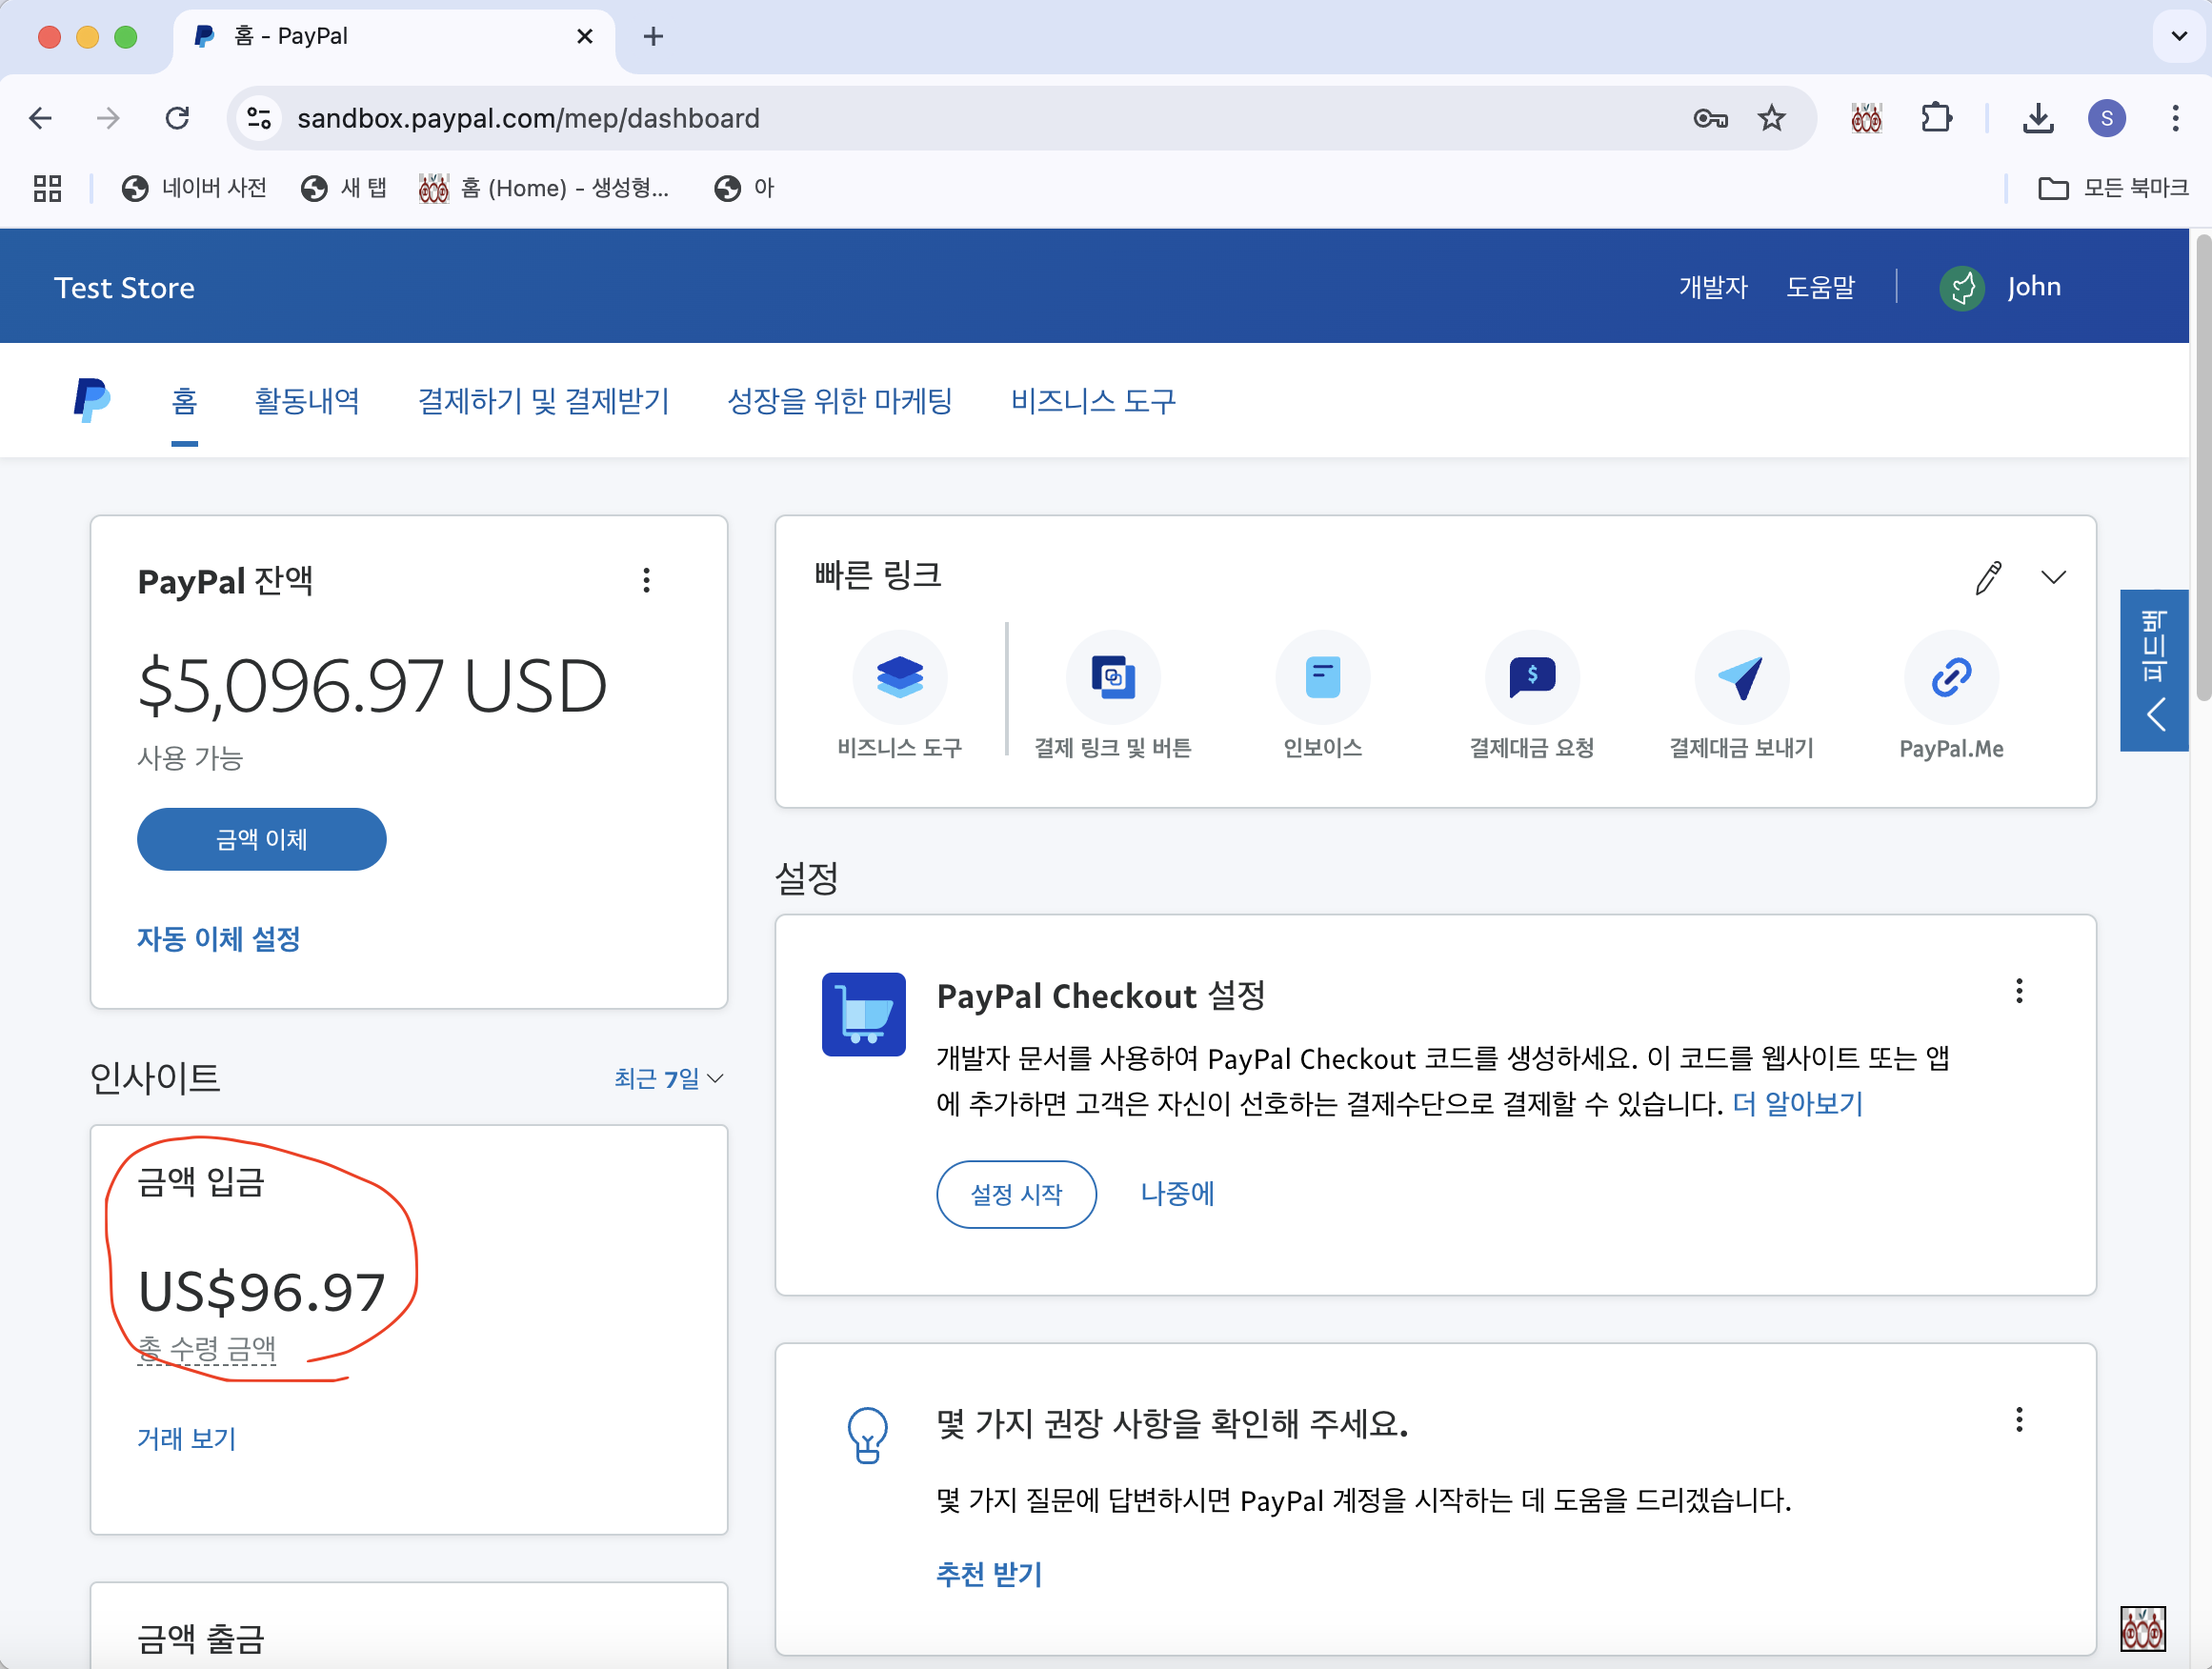Open 네이버 사전 bookmark
This screenshot has width=2212, height=1669.
coord(194,188)
